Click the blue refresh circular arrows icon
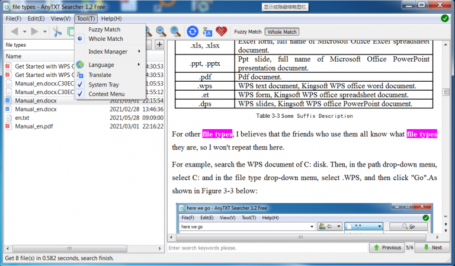This screenshot has height=266, width=455. [x=193, y=31]
